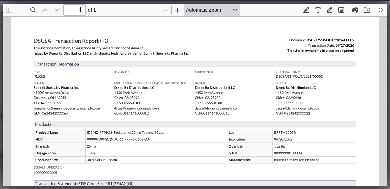Click address 4100 Crosswinds Drive
Screen dimensions: 390x189
51,93
